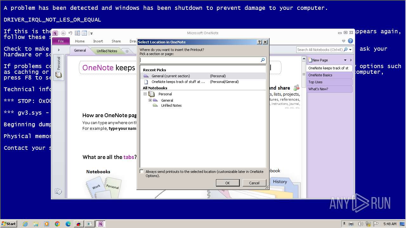Select 'OneNote keeps track of stuff at' page

pyautogui.click(x=203, y=82)
